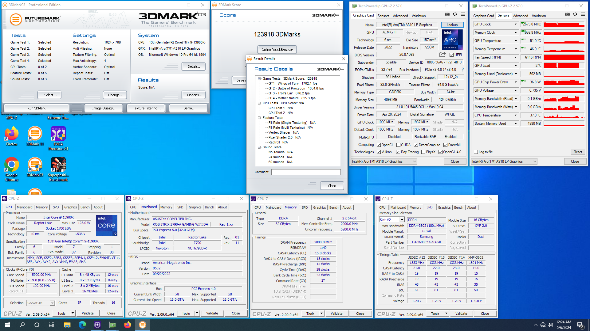
Task: Switch to the Advanced tab in GPU-Z Sensors window
Action: click(521, 16)
